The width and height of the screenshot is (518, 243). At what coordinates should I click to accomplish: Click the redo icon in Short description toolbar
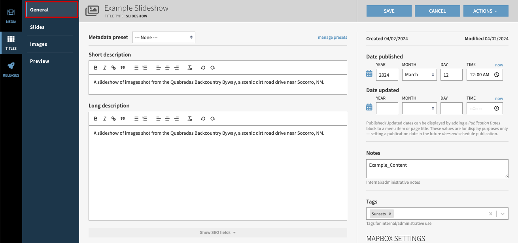click(x=212, y=68)
